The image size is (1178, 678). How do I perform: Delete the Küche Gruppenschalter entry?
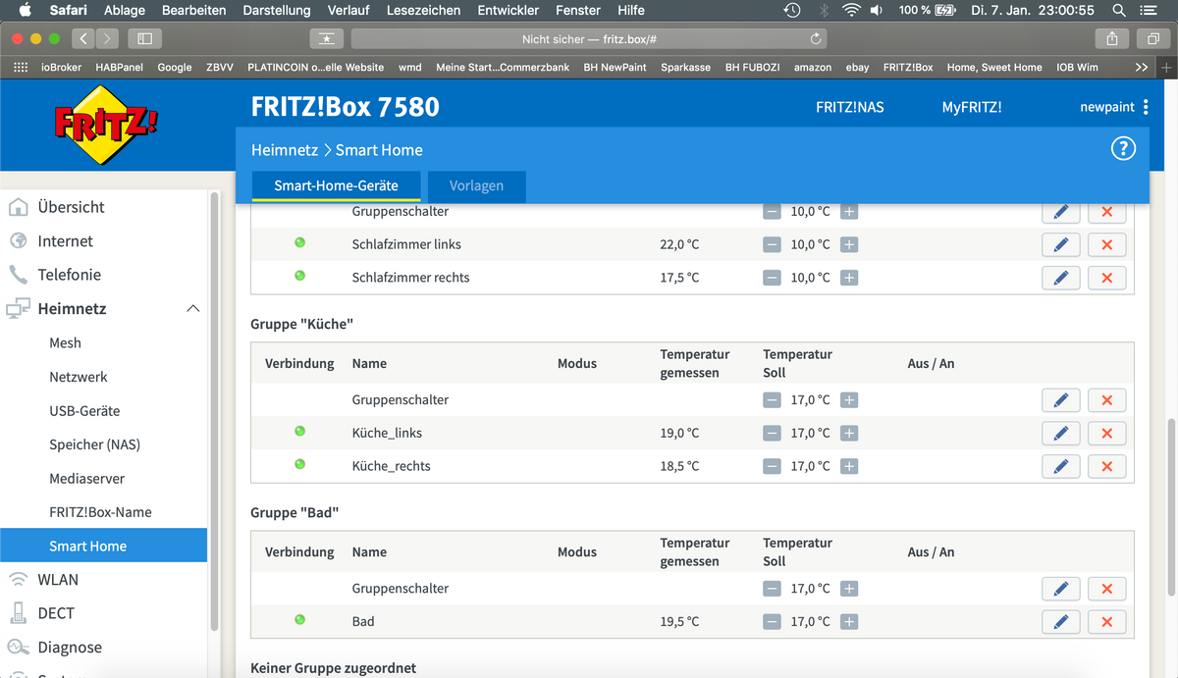tap(1107, 399)
